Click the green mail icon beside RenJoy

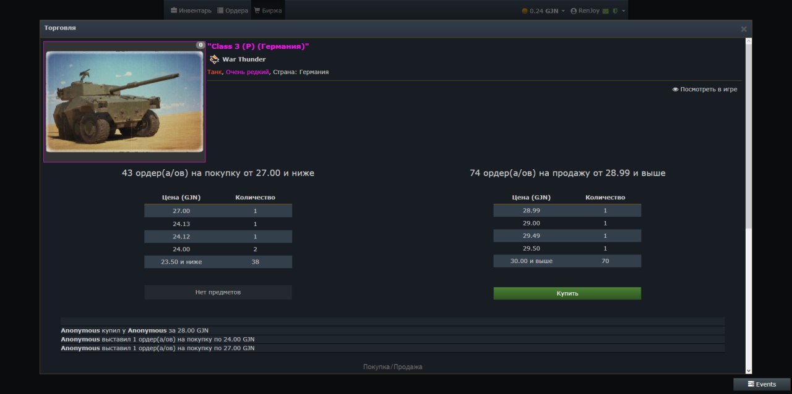tap(606, 10)
